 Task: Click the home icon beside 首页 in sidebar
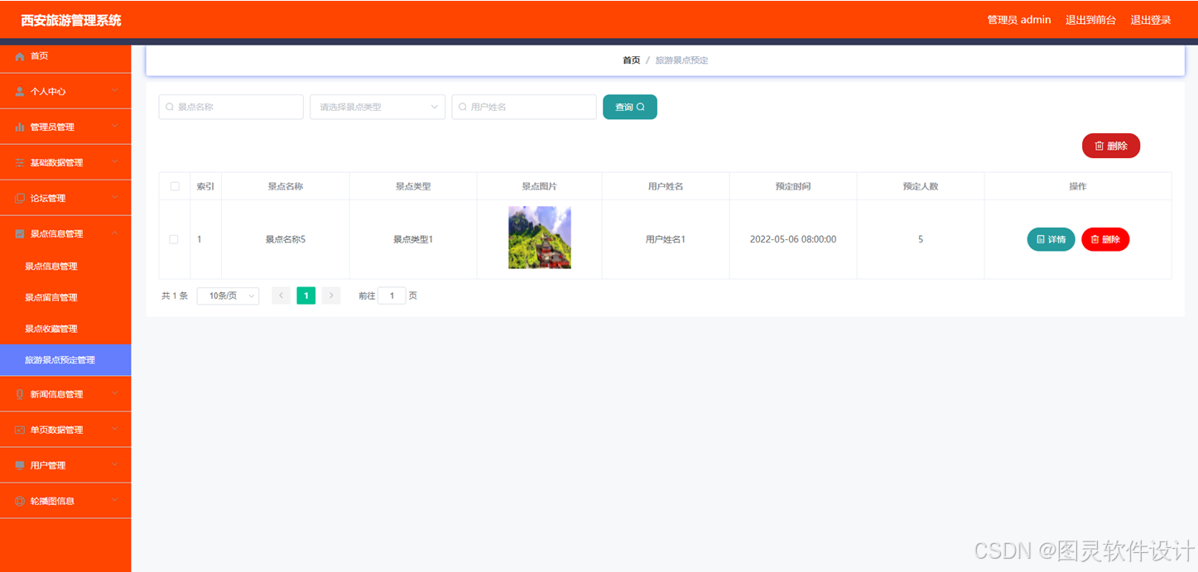pyautogui.click(x=20, y=56)
